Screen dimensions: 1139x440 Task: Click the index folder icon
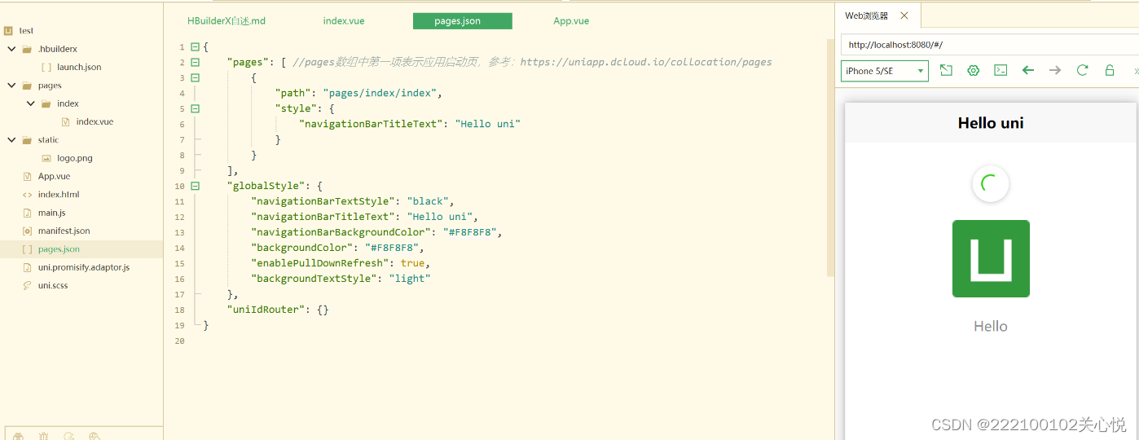click(47, 103)
